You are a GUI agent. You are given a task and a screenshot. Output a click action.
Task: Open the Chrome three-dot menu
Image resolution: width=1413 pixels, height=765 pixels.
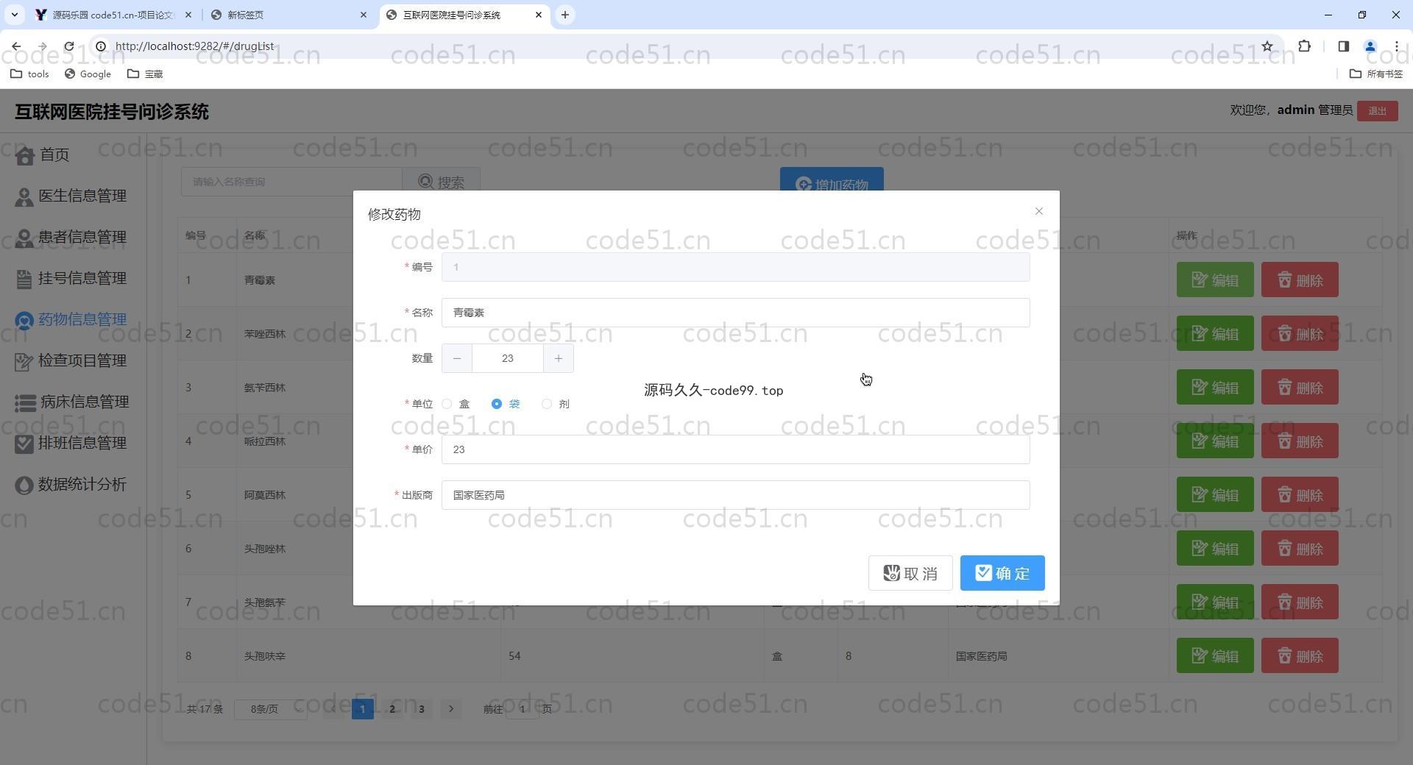click(1396, 46)
